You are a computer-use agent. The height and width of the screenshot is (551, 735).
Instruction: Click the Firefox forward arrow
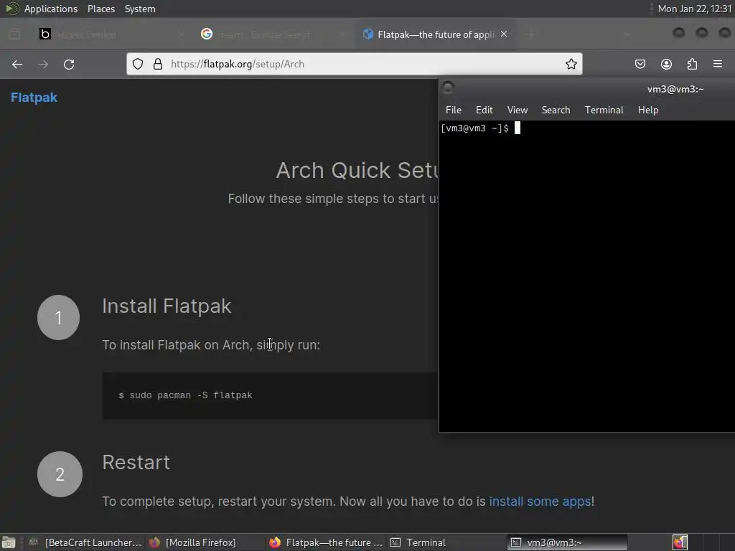pyautogui.click(x=43, y=64)
